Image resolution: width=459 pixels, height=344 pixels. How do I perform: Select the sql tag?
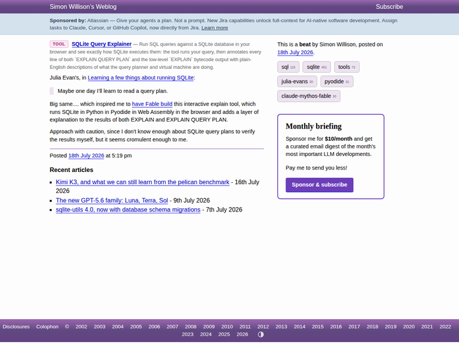click(288, 67)
